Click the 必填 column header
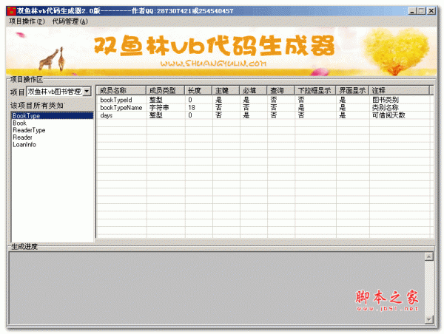 [x=253, y=90]
